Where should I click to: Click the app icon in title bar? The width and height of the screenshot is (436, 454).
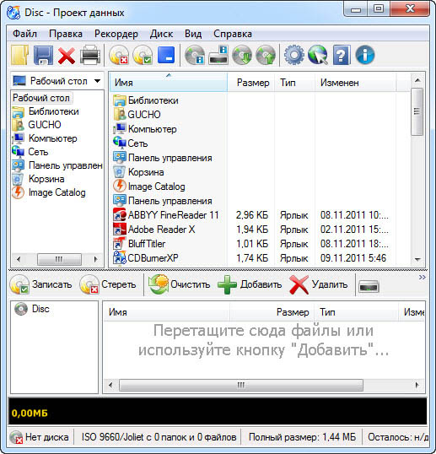tap(13, 13)
